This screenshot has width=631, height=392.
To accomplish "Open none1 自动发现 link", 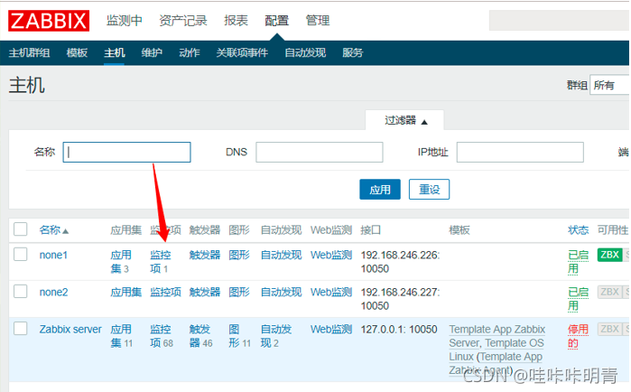I will [x=281, y=255].
